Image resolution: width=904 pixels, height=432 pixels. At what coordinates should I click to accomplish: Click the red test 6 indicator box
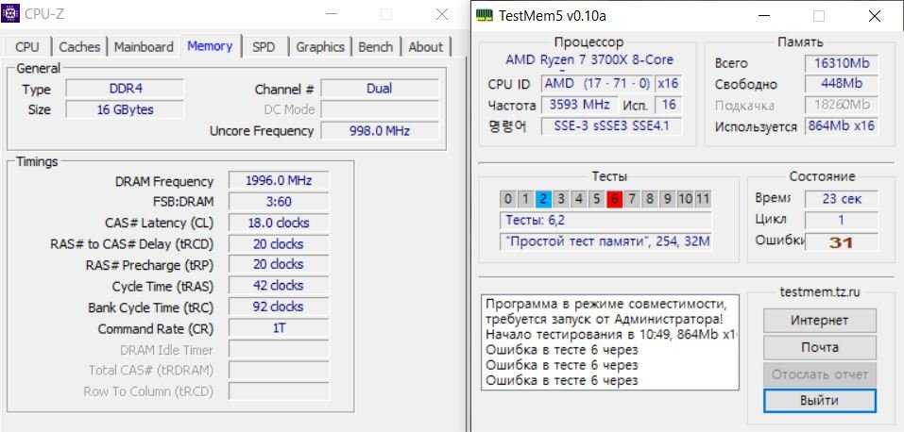614,198
